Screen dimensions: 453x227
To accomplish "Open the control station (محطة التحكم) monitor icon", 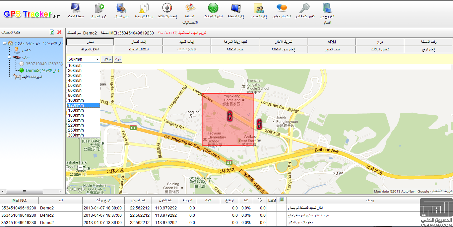I will click(76, 8).
